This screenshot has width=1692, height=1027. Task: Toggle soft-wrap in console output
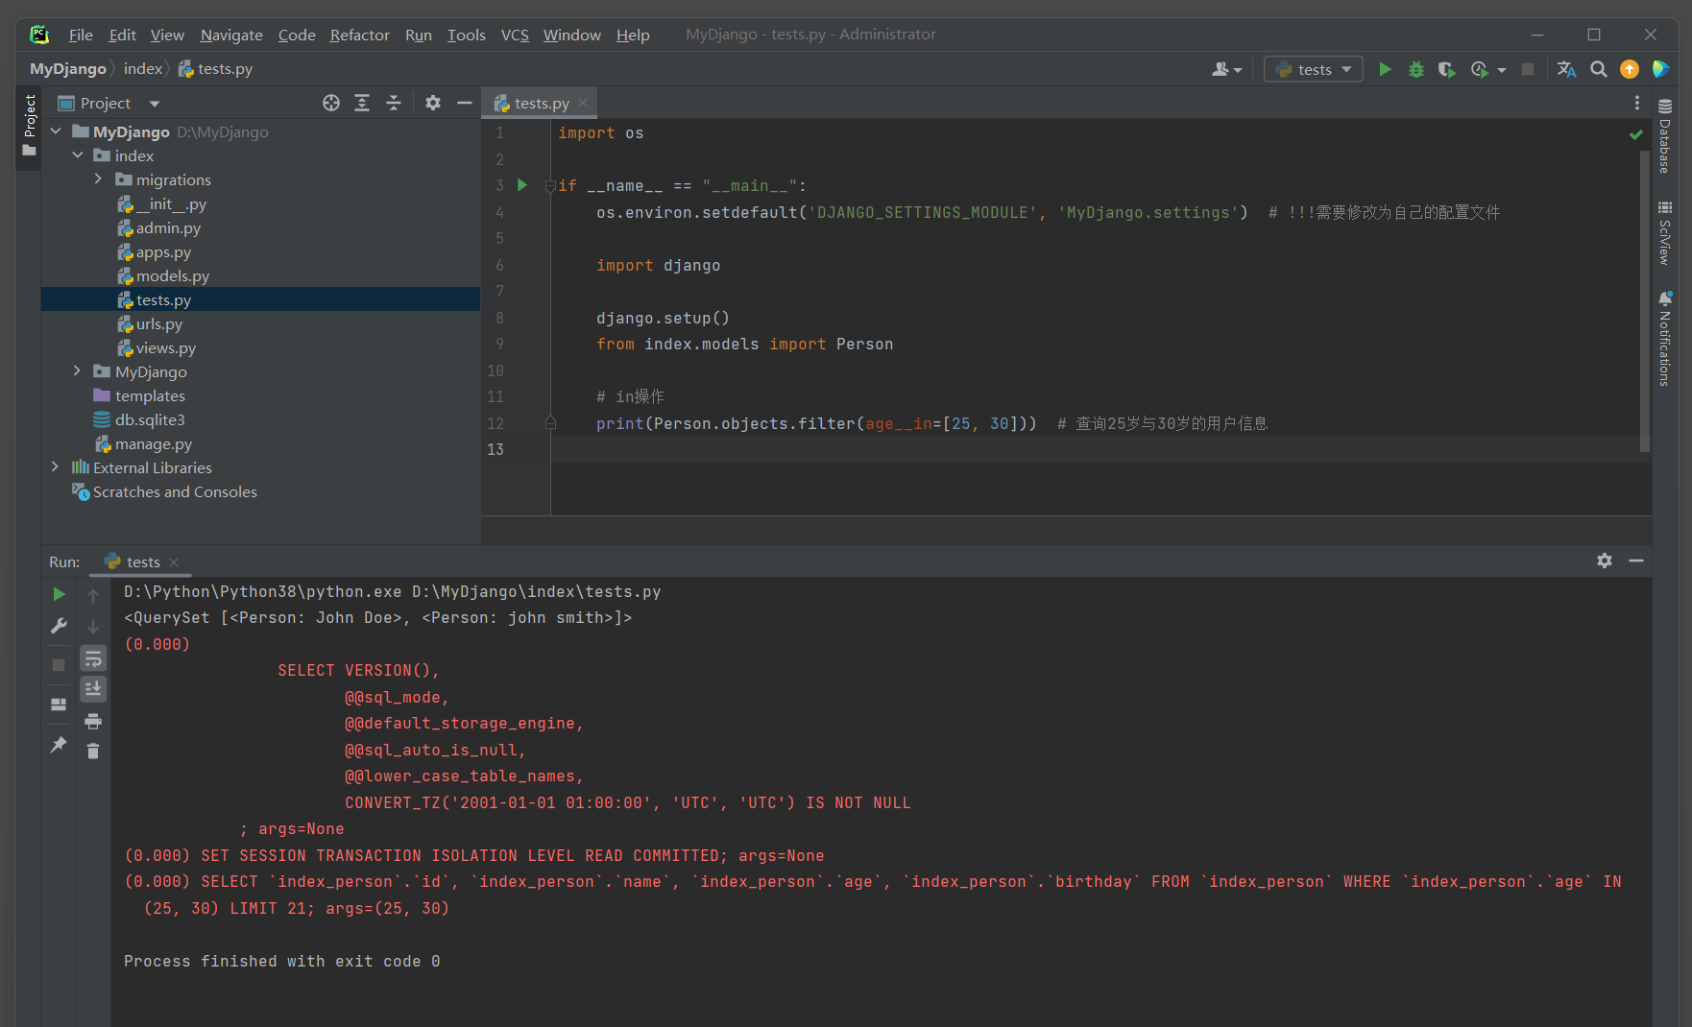click(x=93, y=658)
